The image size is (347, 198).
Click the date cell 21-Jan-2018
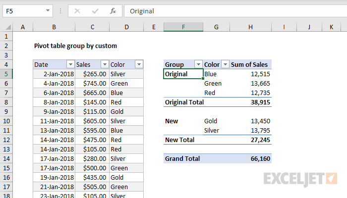click(54, 187)
